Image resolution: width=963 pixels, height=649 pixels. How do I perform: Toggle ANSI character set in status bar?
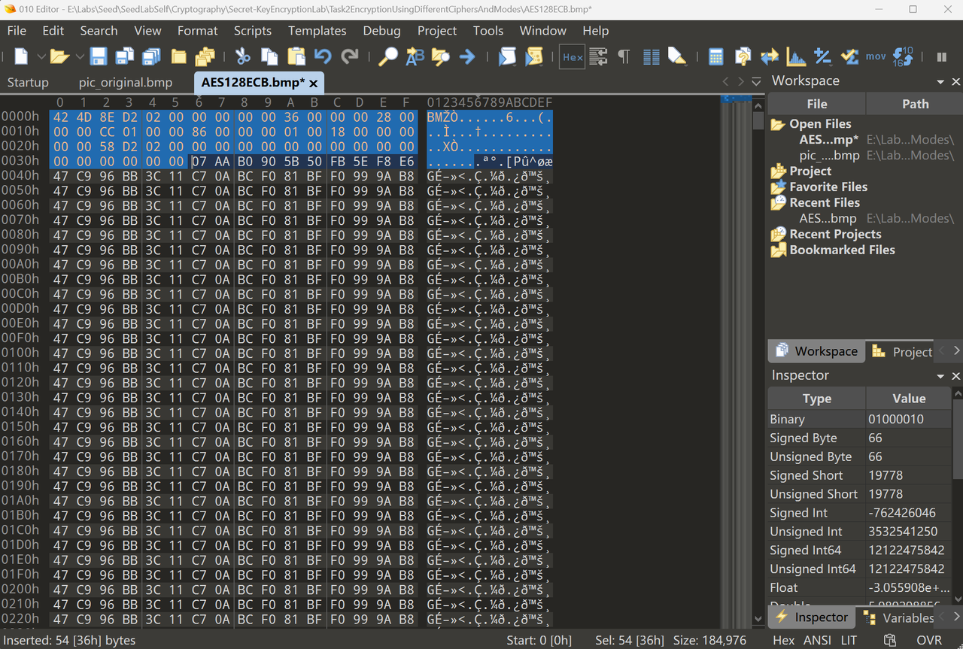(817, 640)
